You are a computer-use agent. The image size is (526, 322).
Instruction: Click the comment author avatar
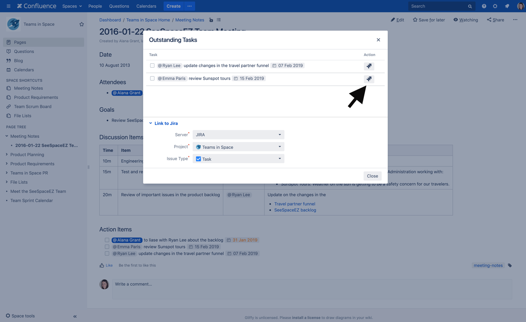point(104,284)
